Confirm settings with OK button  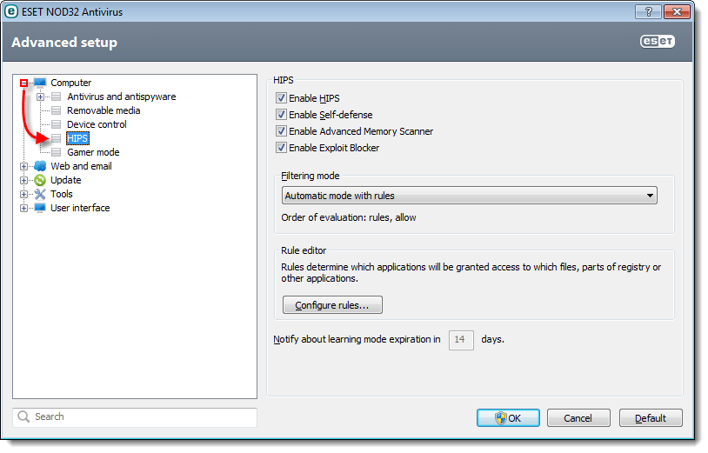click(508, 418)
